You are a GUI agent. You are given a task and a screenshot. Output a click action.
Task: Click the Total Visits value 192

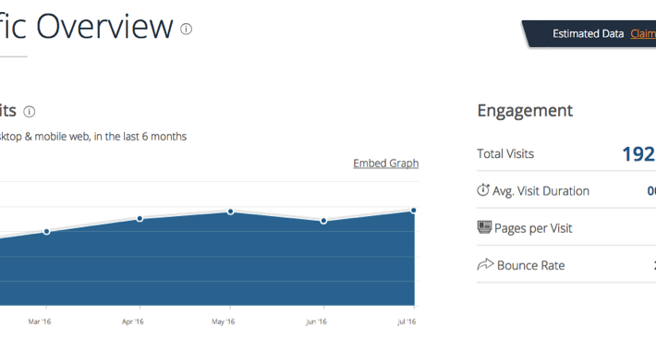[x=638, y=154]
